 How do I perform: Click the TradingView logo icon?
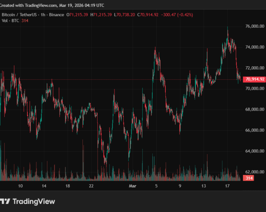pyautogui.click(x=5, y=201)
